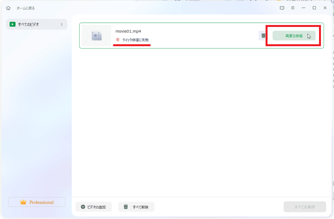
Task: Select the movie01.mp4 file name
Action: tap(128, 31)
